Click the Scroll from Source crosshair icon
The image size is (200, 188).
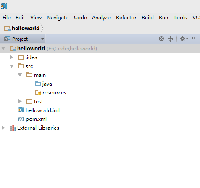point(161,39)
